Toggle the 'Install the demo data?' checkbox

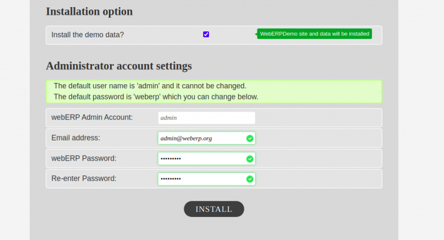[x=206, y=34]
